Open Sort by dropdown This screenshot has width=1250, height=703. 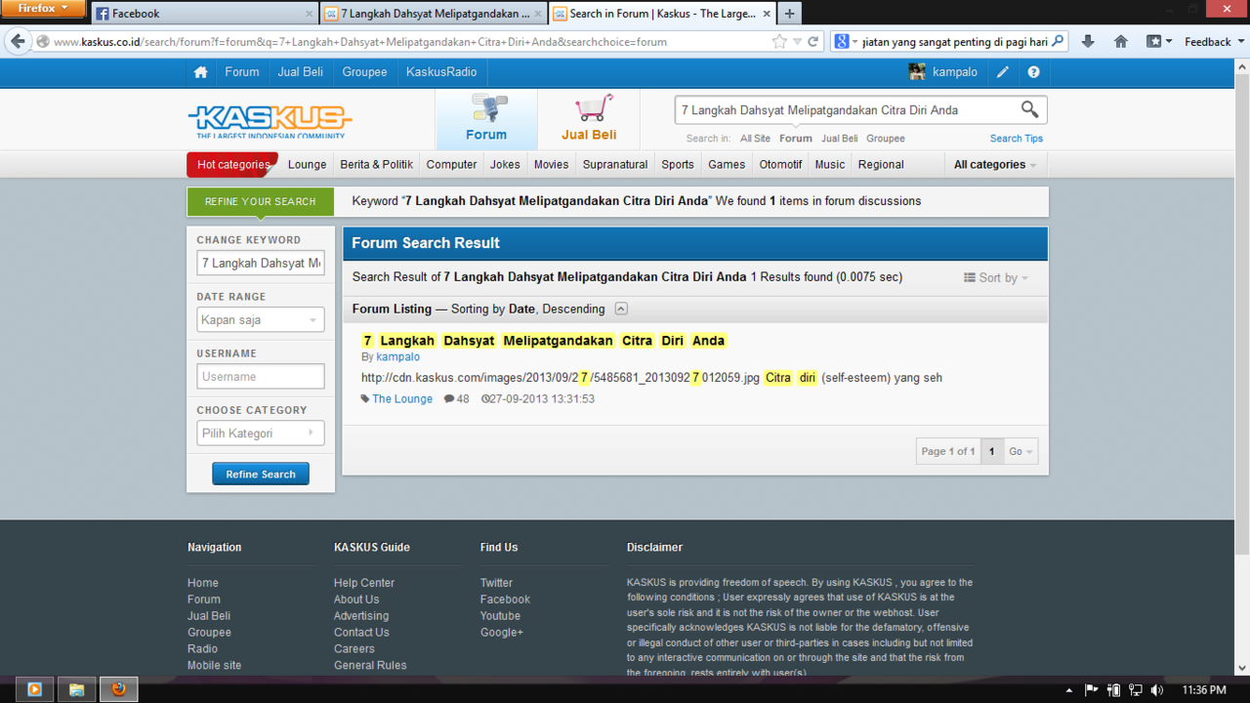(x=996, y=278)
